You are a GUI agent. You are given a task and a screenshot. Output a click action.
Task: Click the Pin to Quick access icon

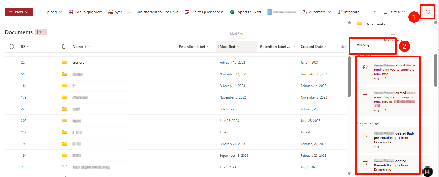pyautogui.click(x=187, y=12)
